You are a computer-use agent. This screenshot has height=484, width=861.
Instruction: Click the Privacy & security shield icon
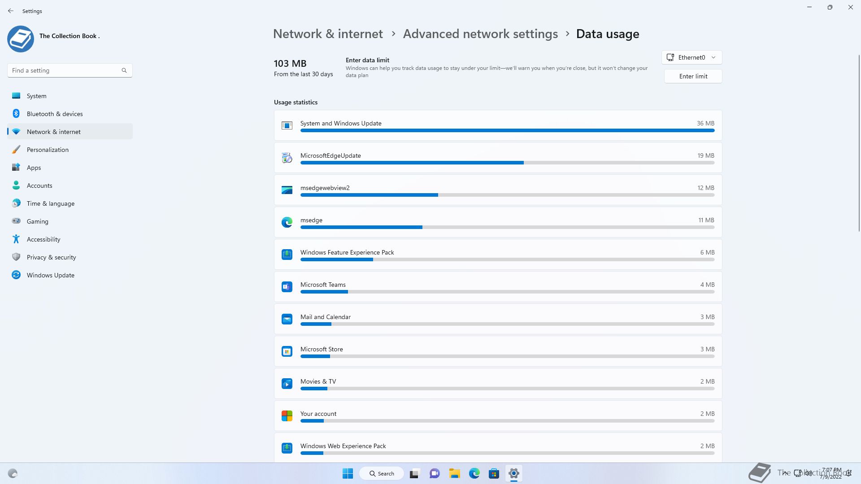click(x=16, y=257)
